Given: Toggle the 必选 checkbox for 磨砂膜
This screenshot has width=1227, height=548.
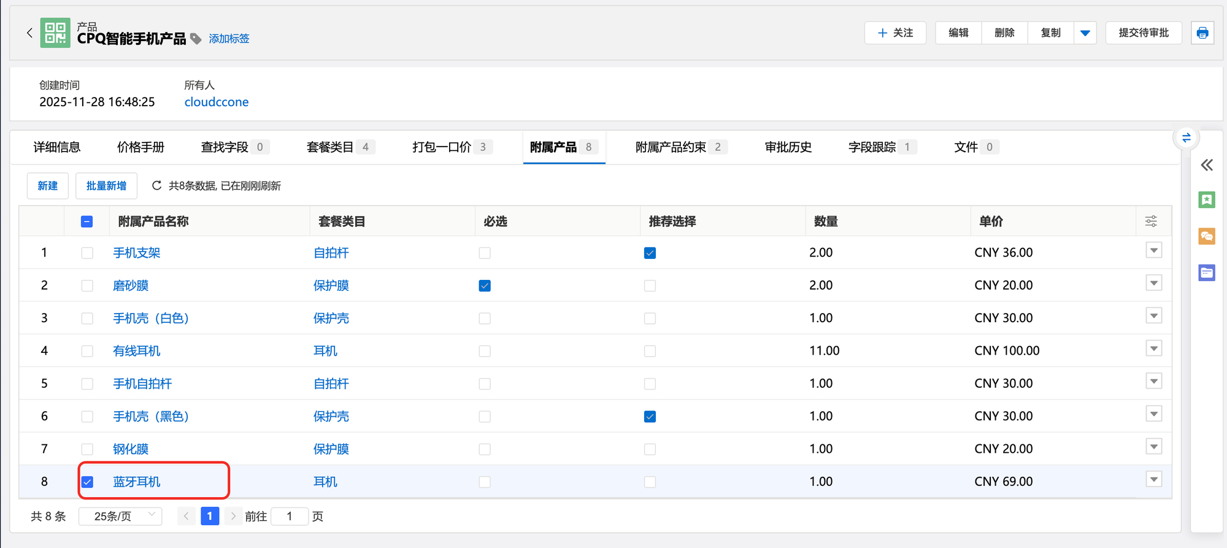Looking at the screenshot, I should click(x=485, y=286).
